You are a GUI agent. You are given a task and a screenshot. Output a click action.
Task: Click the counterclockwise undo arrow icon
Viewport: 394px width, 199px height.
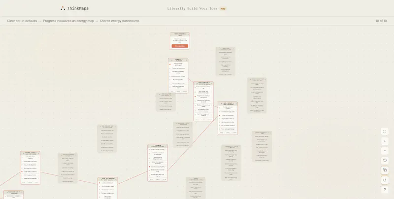pyautogui.click(x=385, y=160)
